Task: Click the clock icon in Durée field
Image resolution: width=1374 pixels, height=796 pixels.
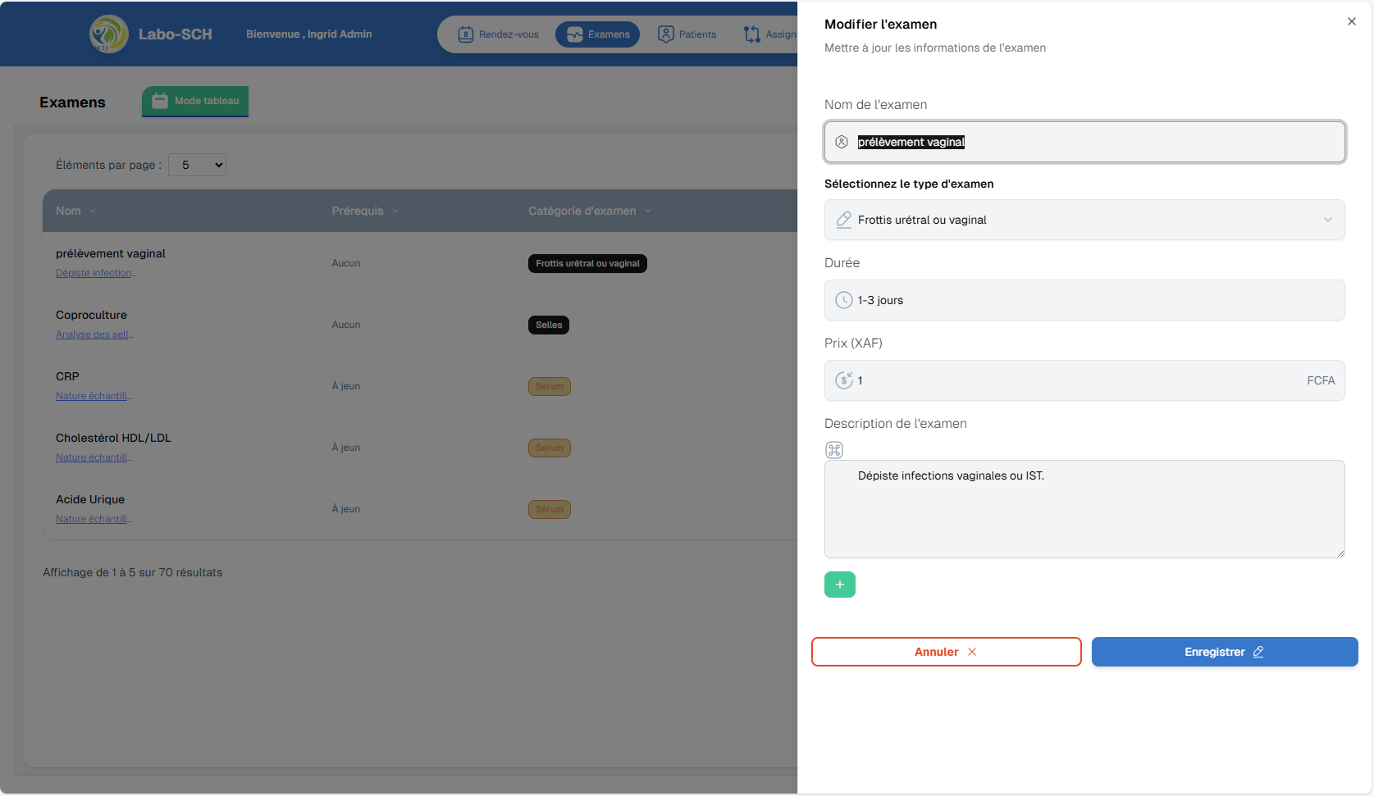Action: tap(843, 300)
